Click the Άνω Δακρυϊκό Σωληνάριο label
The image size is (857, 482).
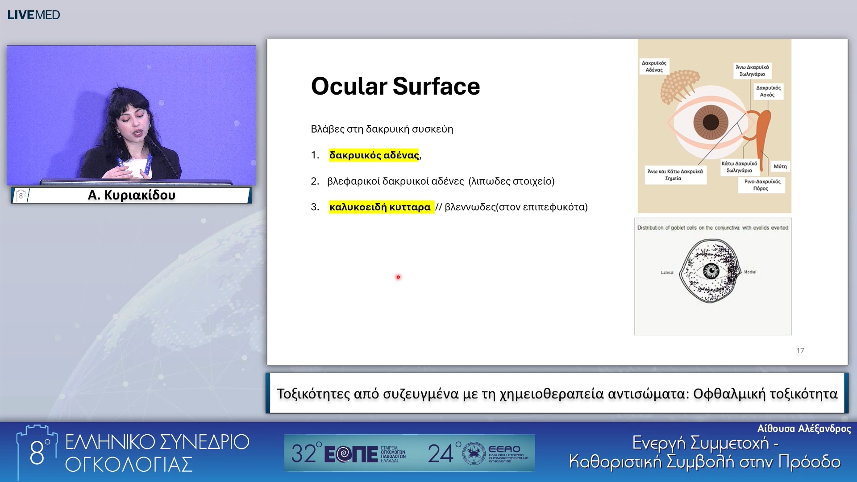753,71
